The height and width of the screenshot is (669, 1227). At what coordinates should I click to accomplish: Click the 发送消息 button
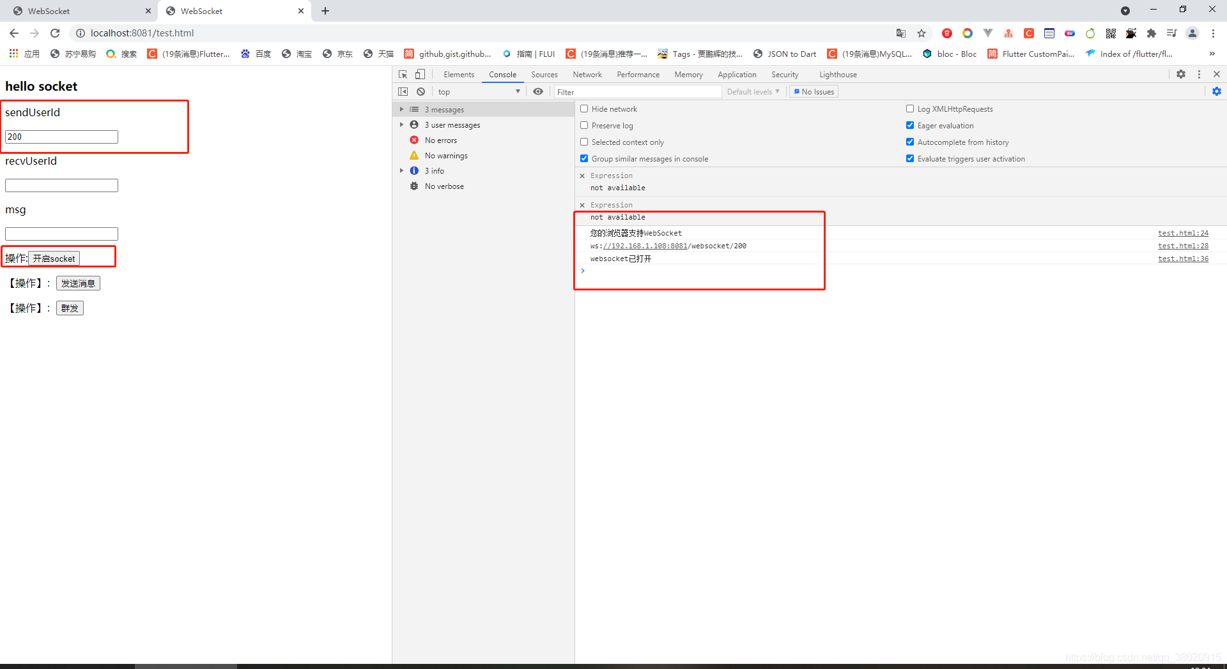tap(78, 283)
